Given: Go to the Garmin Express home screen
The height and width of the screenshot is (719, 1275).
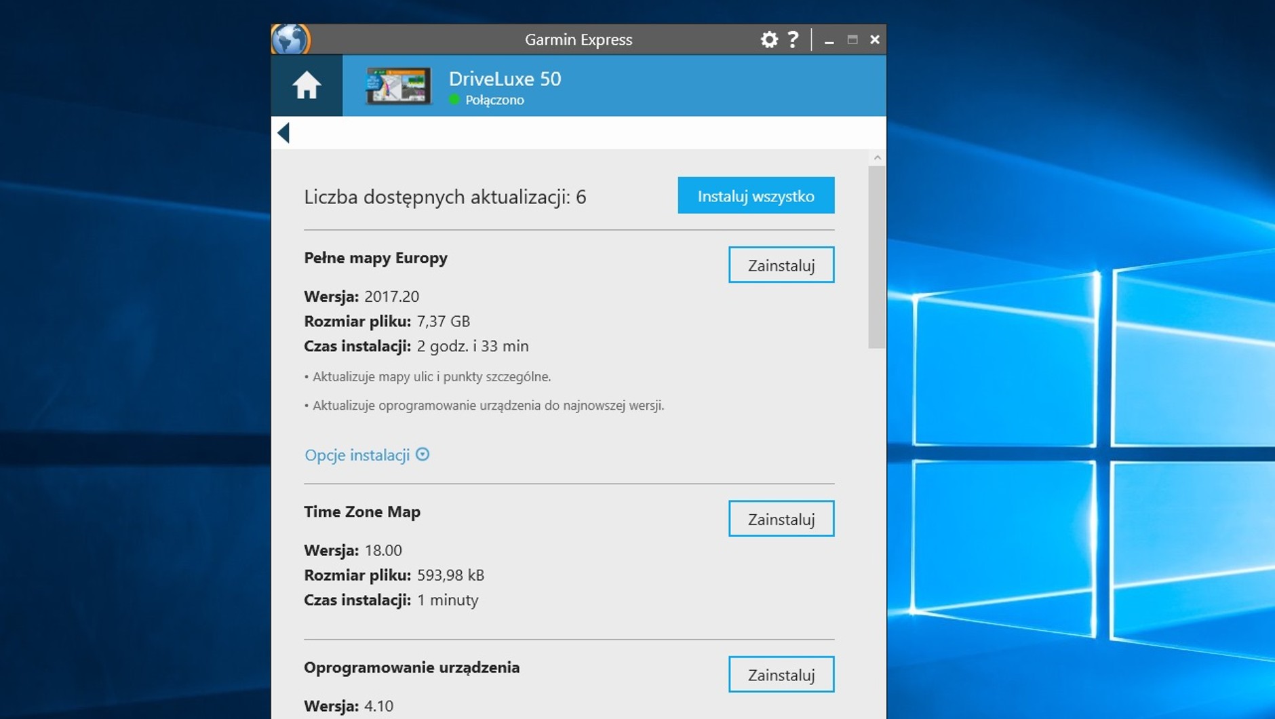Looking at the screenshot, I should coord(307,85).
